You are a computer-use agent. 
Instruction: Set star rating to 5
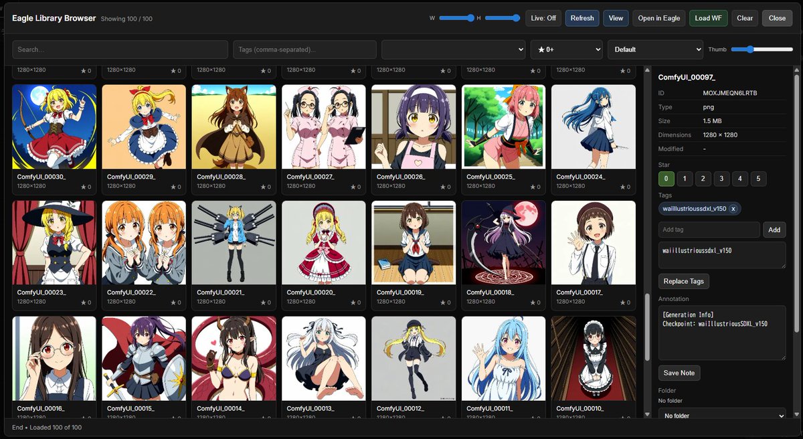tap(758, 179)
